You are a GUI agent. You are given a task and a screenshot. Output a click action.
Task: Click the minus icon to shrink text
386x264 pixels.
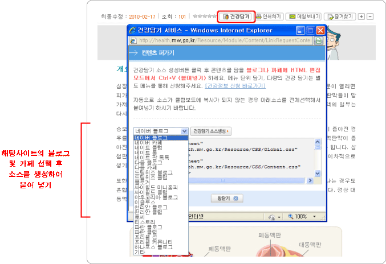click(370, 16)
